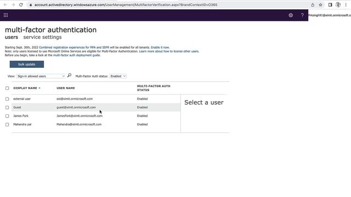Check the box for external user
Image resolution: width=351 pixels, height=197 pixels.
point(7,99)
